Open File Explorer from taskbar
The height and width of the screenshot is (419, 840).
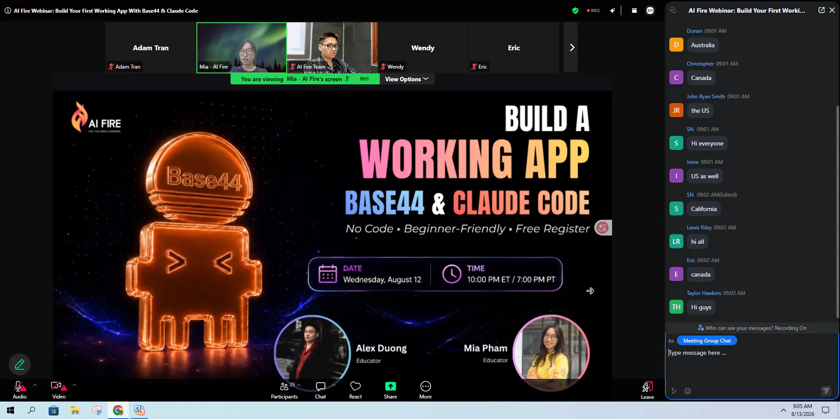pyautogui.click(x=75, y=410)
